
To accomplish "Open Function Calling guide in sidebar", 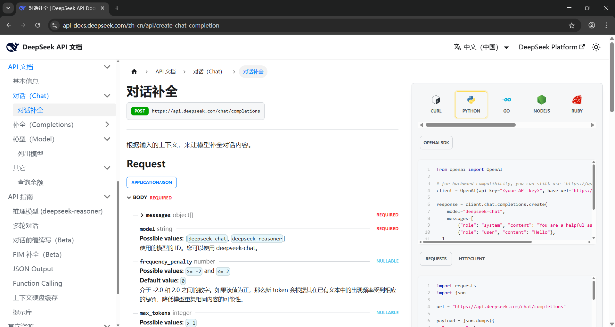I will click(x=37, y=283).
